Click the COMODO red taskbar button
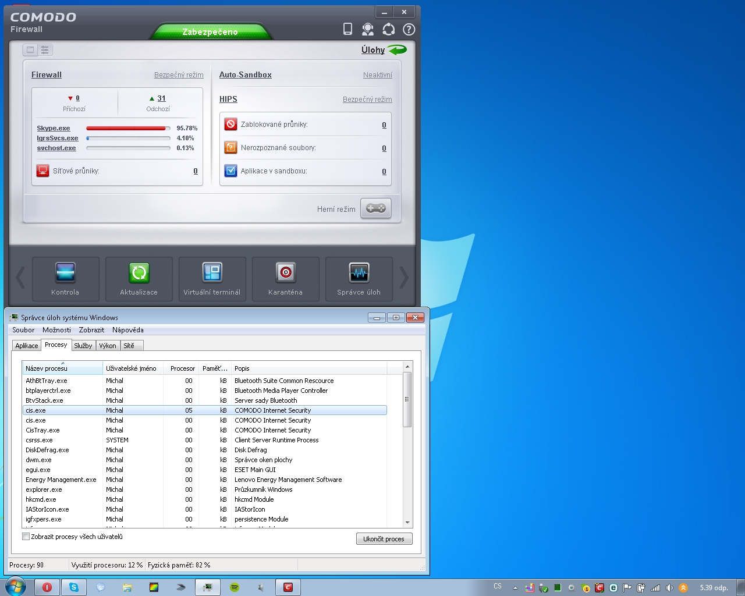The height and width of the screenshot is (596, 745). coord(288,587)
